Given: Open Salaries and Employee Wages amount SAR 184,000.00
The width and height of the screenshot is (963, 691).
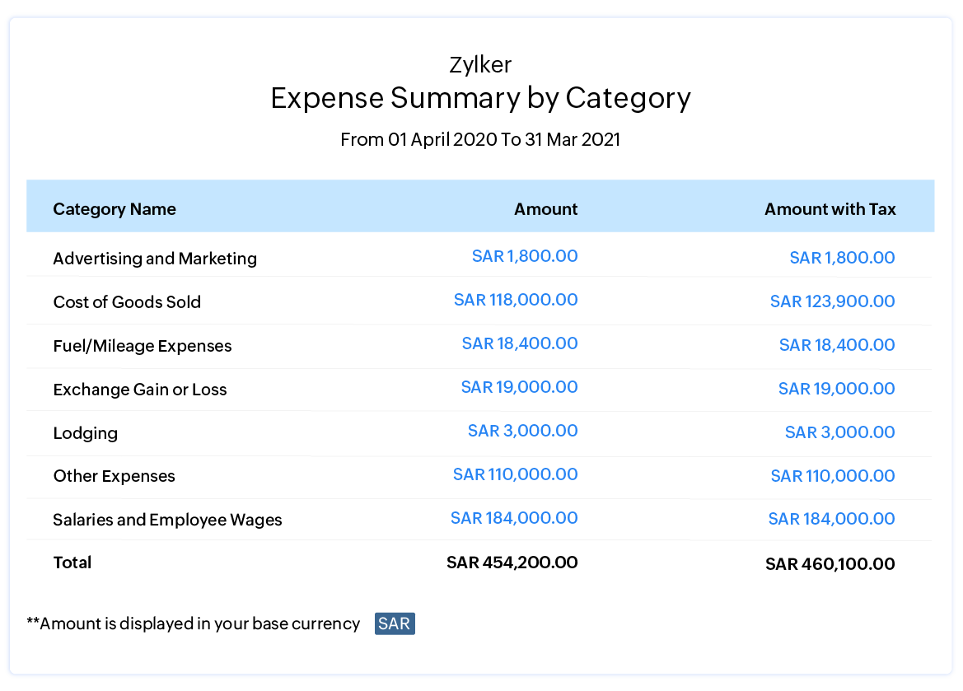Looking at the screenshot, I should [514, 518].
